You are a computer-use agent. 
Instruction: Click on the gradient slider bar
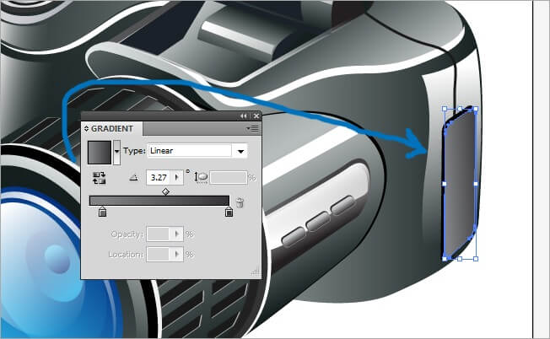tap(159, 201)
